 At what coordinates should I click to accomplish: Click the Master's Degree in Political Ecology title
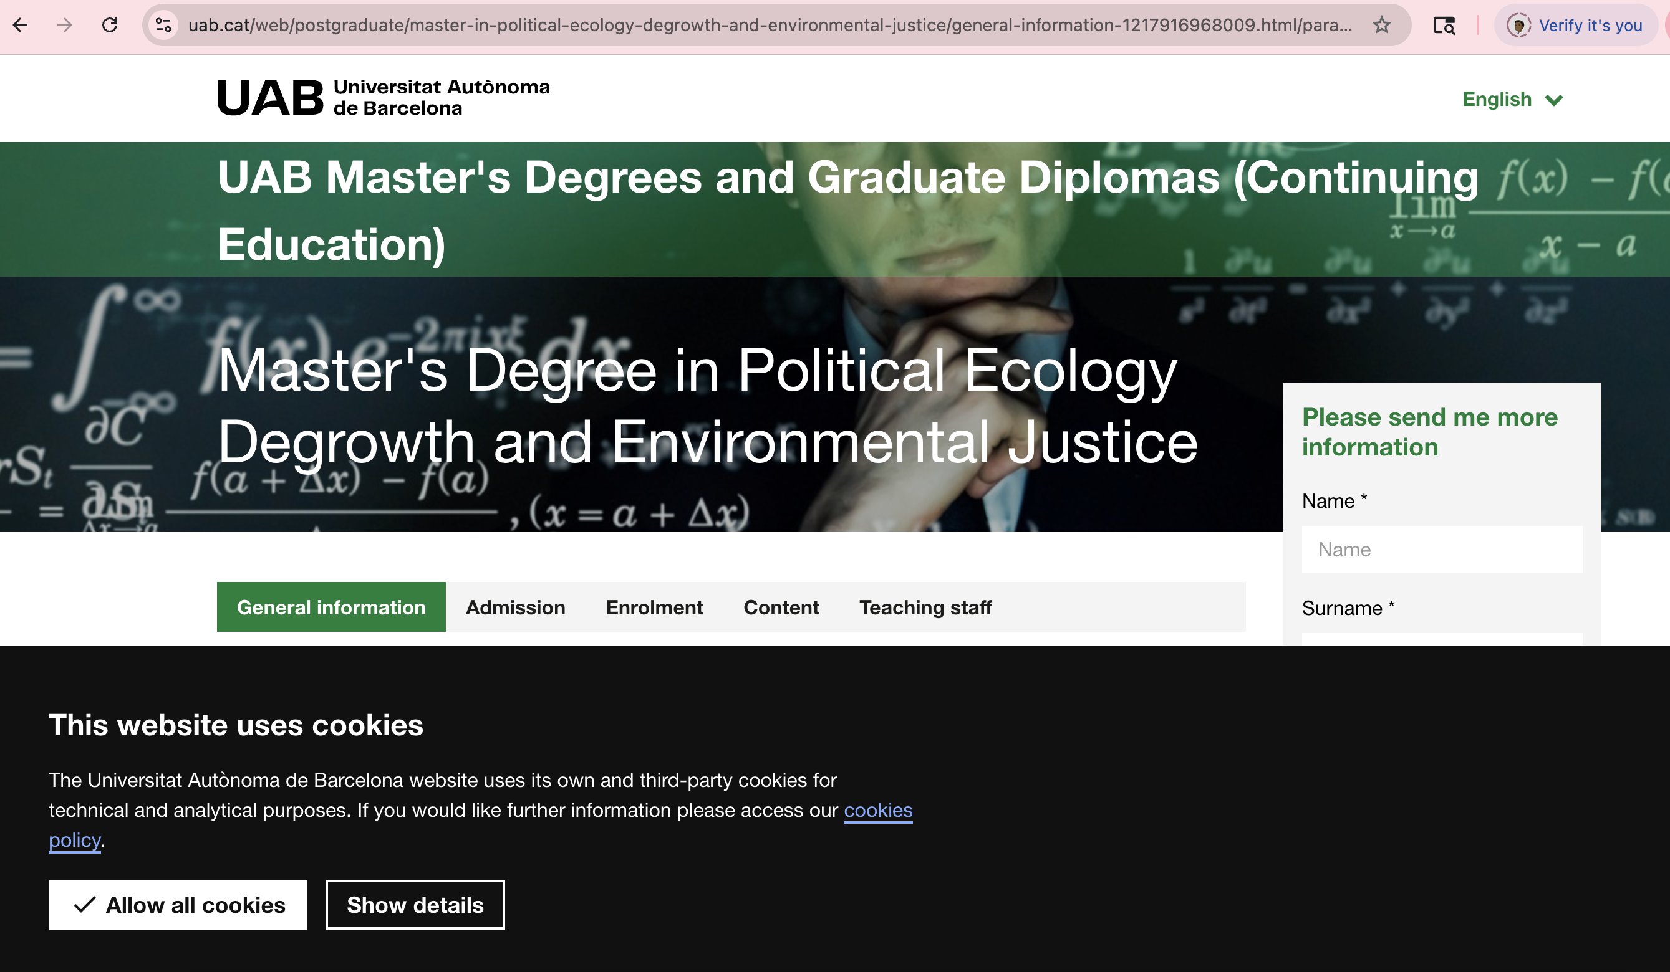point(708,405)
